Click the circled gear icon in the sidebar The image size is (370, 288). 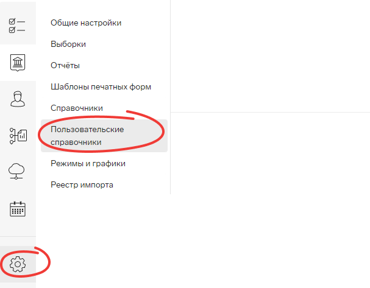coord(18,264)
